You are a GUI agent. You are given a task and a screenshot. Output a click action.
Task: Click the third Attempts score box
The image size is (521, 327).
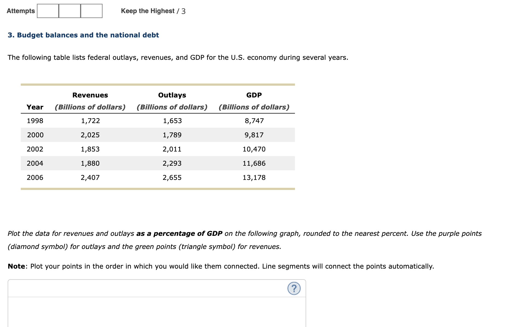click(91, 11)
